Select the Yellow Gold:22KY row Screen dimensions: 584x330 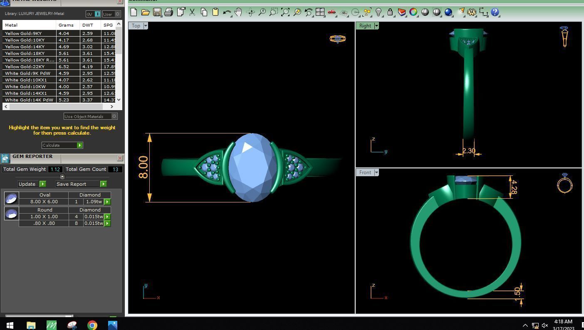click(59, 66)
